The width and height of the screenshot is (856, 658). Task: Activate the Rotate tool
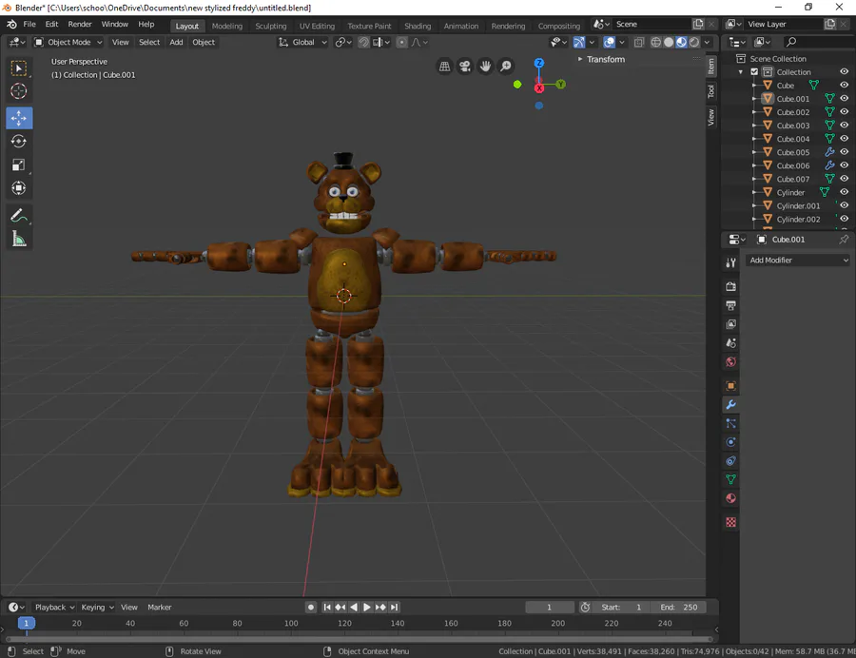[x=19, y=142]
